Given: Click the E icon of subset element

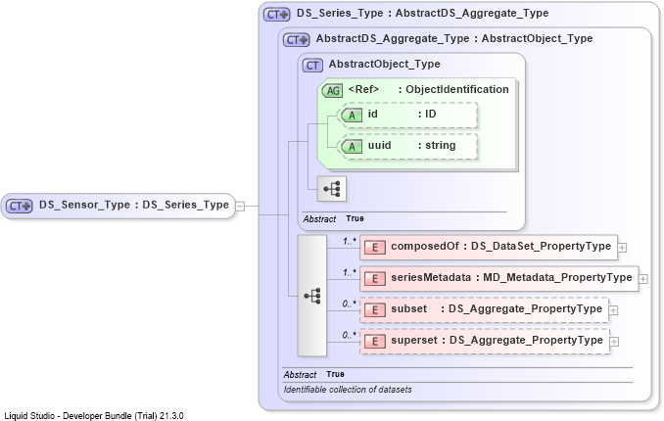Looking at the screenshot, I should (375, 310).
